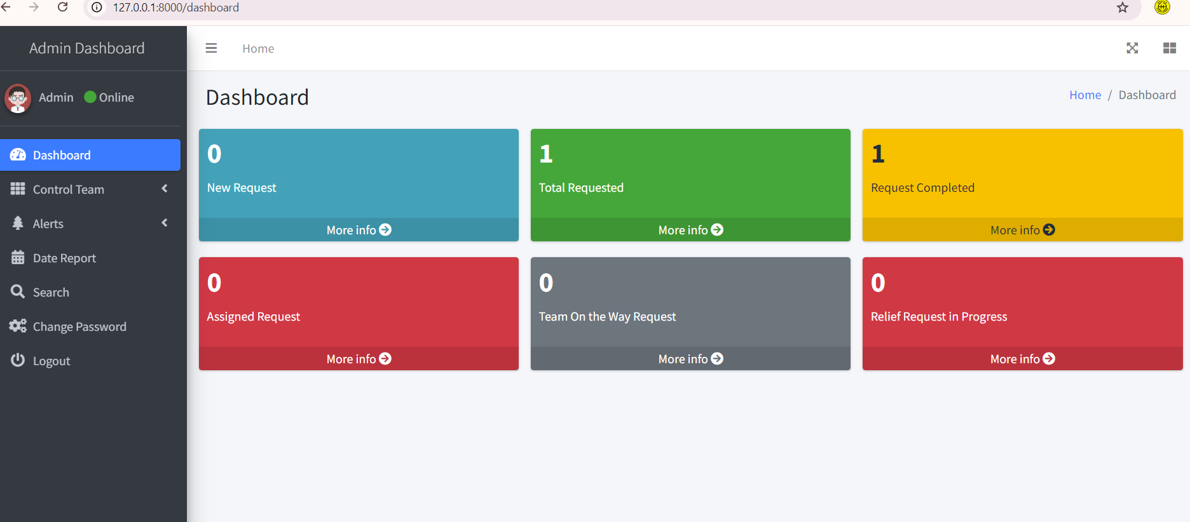The width and height of the screenshot is (1190, 522).
Task: Open More info for Total Requested
Action: (x=690, y=230)
